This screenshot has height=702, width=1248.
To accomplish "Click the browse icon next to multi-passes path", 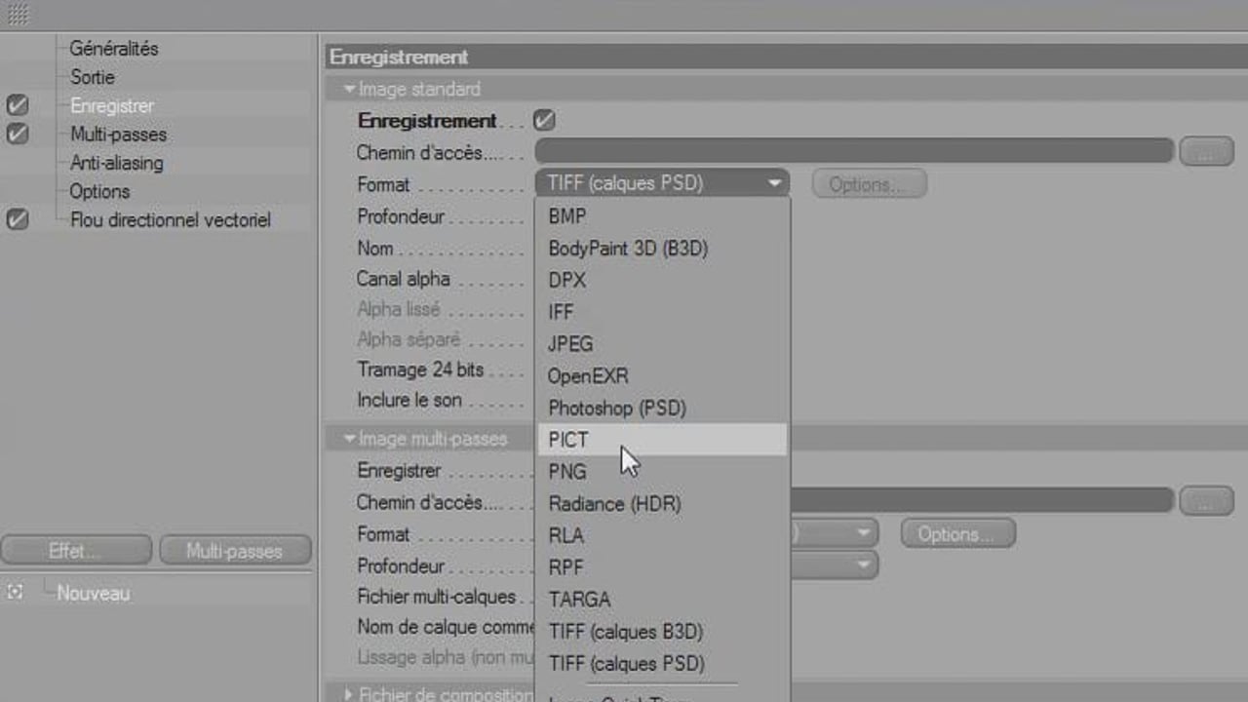I will pos(1206,501).
